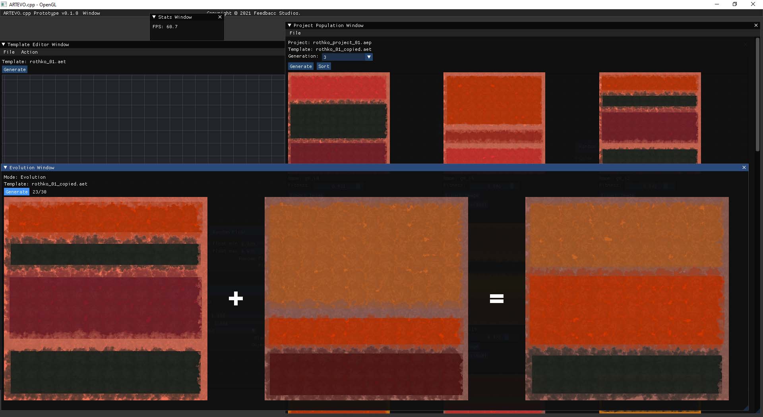Open Action menu in Template Editor Window
This screenshot has height=417, width=763.
29,52
